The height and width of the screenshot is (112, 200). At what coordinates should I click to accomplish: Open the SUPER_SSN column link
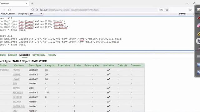[19, 106]
